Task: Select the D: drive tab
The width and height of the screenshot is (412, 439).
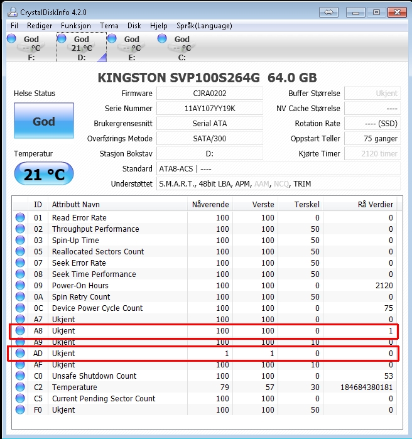Action: point(82,47)
